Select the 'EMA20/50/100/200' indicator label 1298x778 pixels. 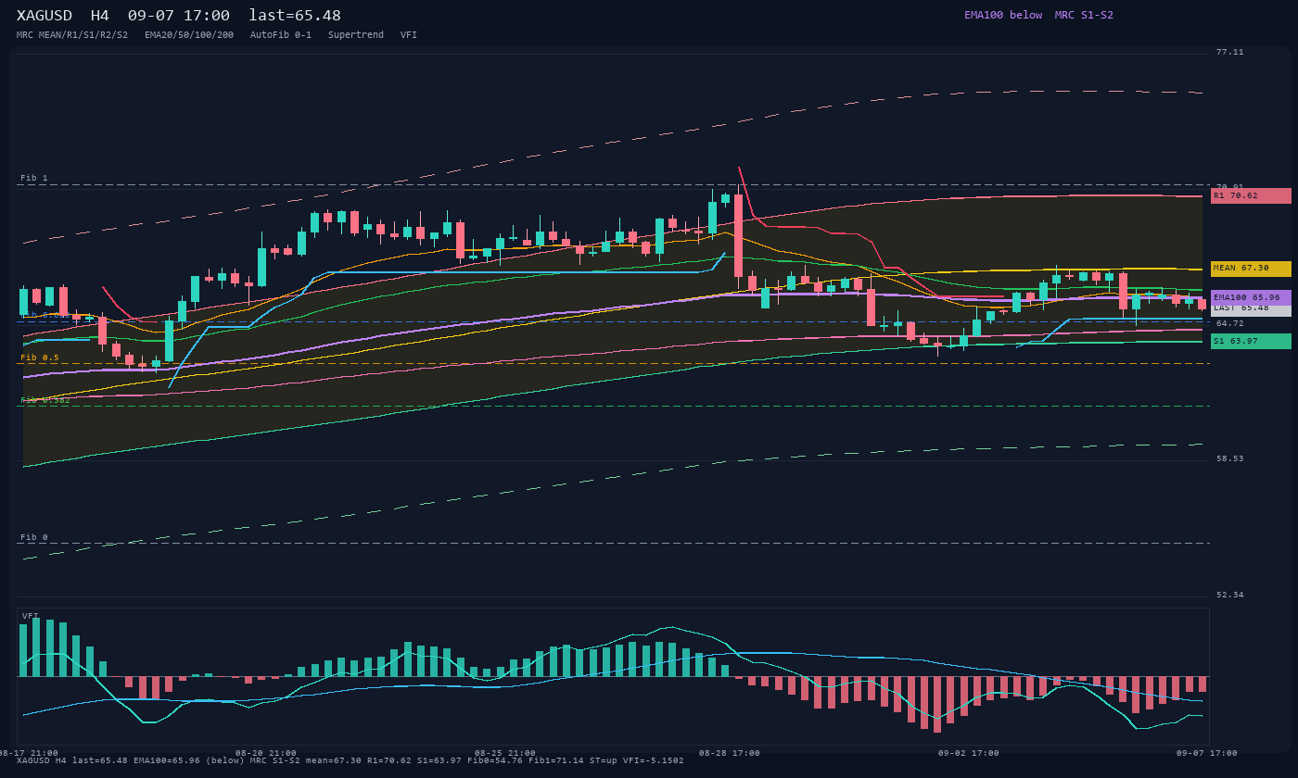(189, 35)
